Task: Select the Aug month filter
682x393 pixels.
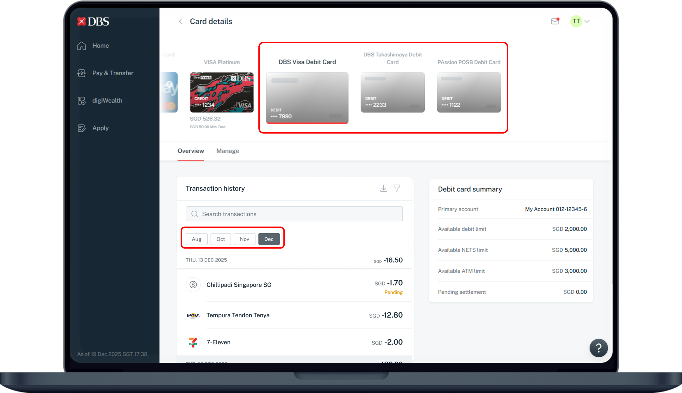Action: pyautogui.click(x=197, y=239)
